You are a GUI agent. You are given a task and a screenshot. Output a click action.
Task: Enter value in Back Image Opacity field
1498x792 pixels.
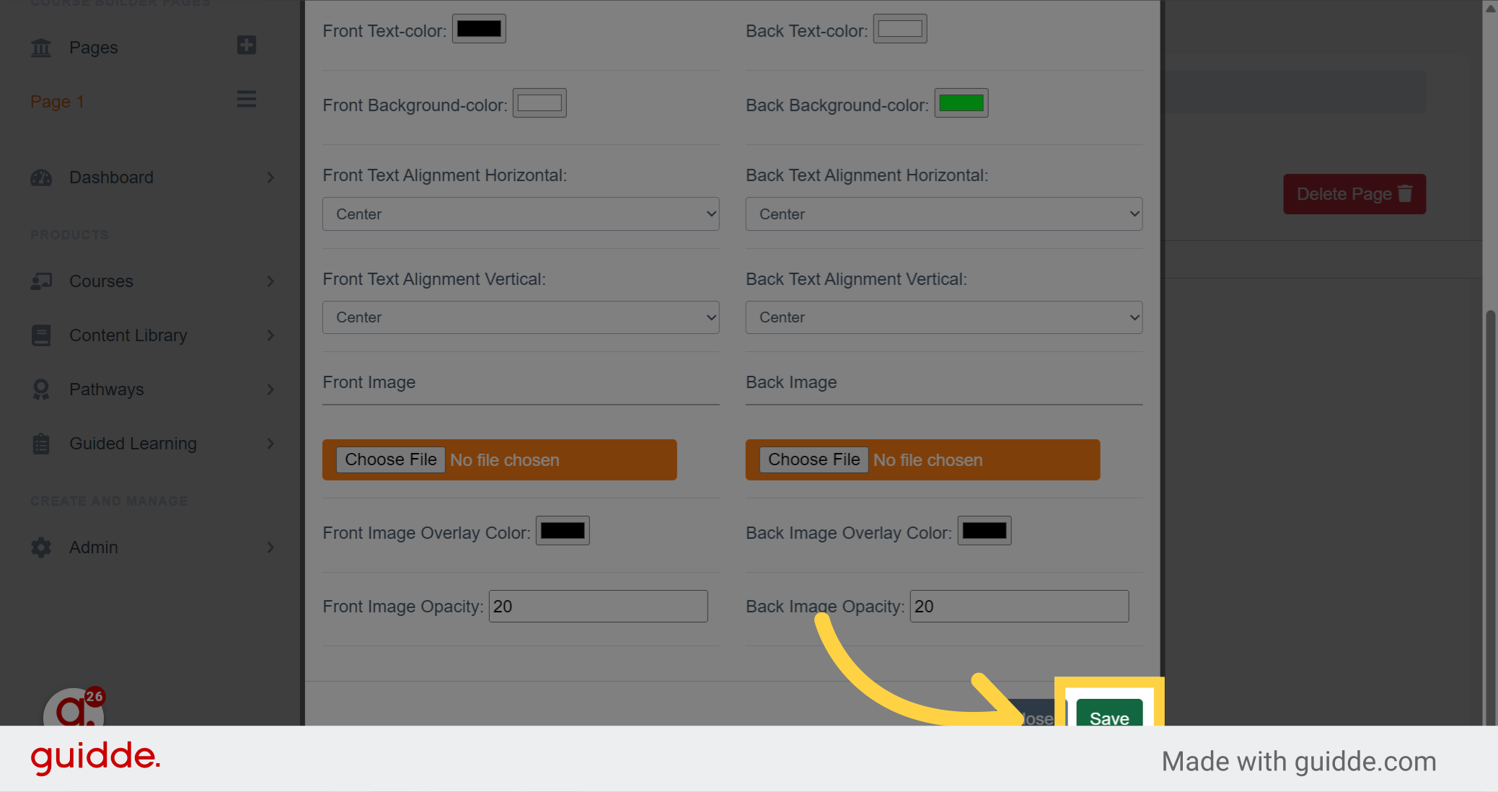pos(1018,607)
